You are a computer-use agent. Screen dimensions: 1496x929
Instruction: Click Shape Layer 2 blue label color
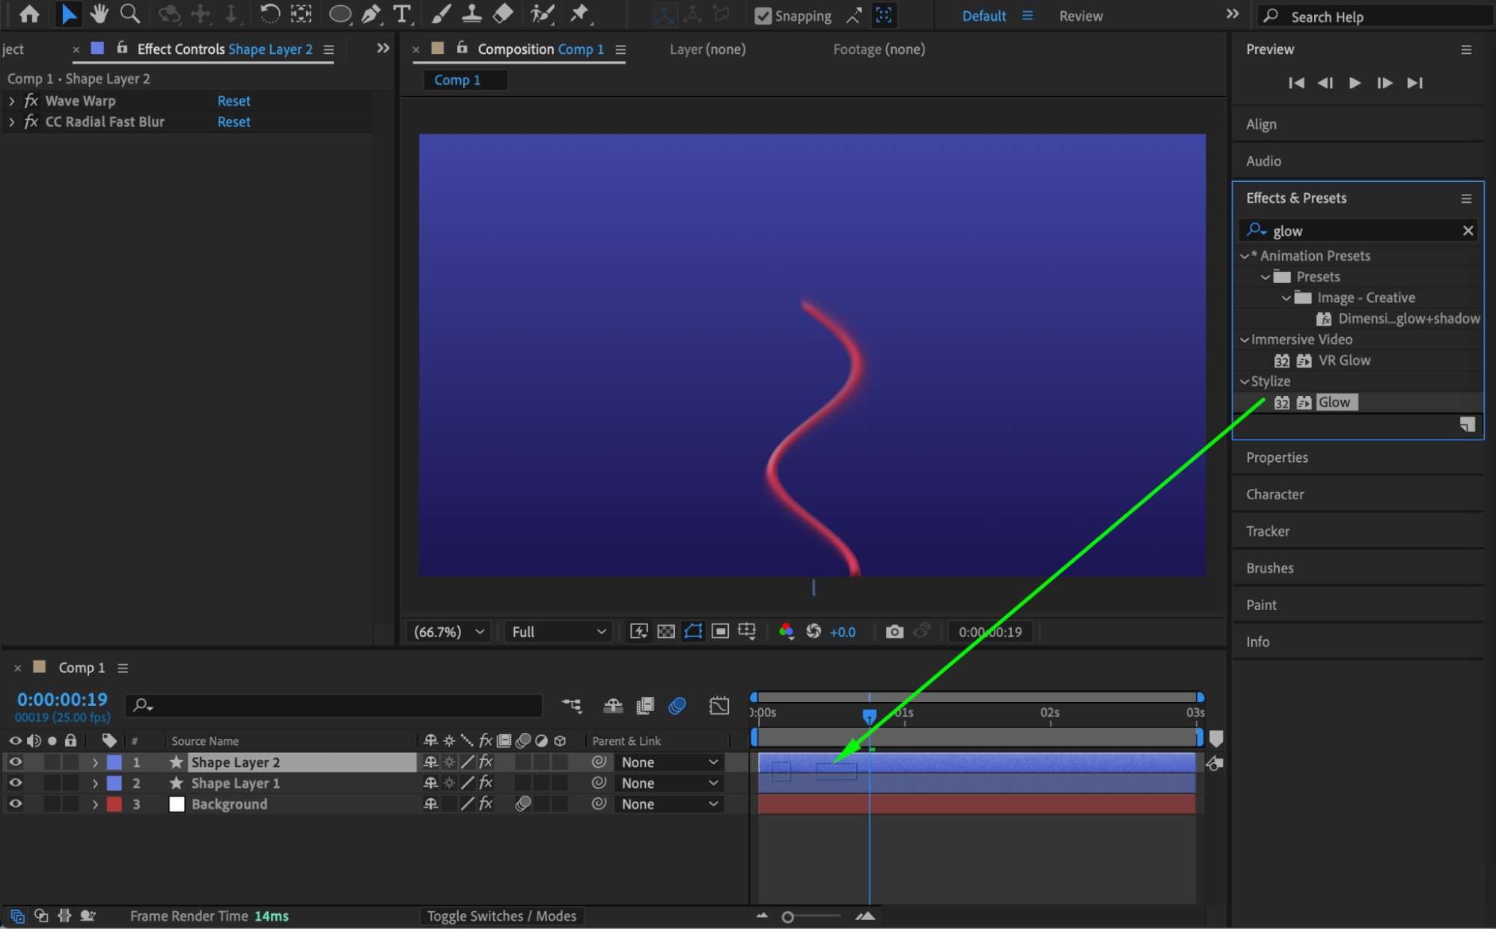(115, 762)
